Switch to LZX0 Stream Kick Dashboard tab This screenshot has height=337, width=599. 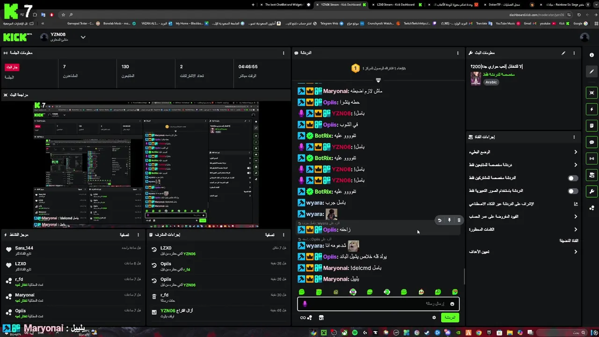(396, 5)
